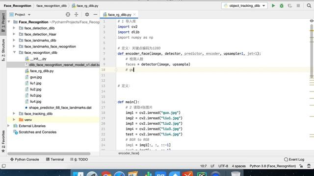This screenshot has height=176, width=314.
Task: Toggle read-only lock icon in status bar
Action: click(x=301, y=166)
